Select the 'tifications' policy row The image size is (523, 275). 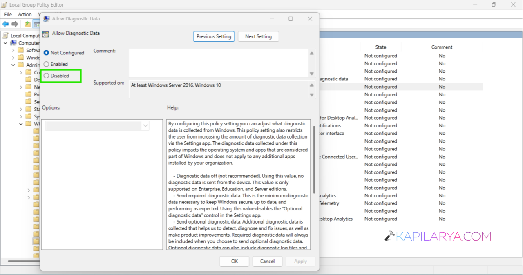click(x=400, y=125)
